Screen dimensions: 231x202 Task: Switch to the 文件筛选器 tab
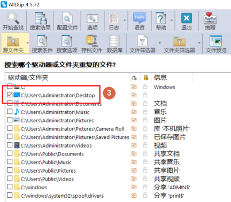coord(142,44)
